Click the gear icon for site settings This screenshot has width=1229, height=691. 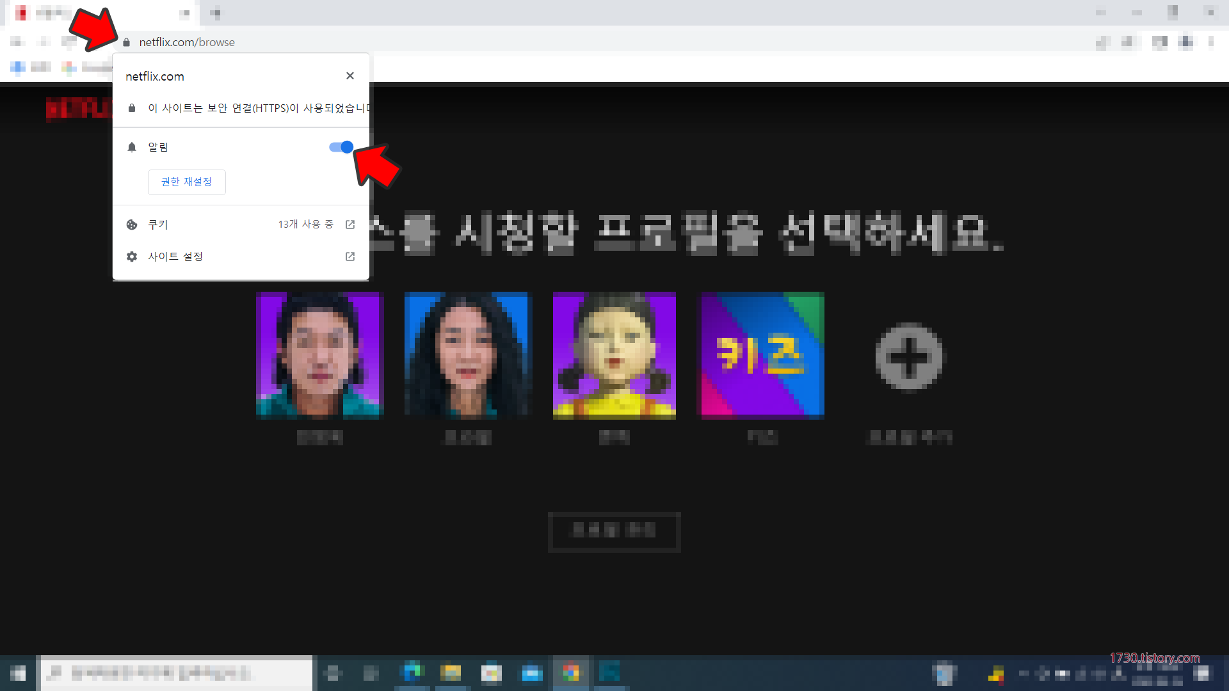tap(132, 257)
